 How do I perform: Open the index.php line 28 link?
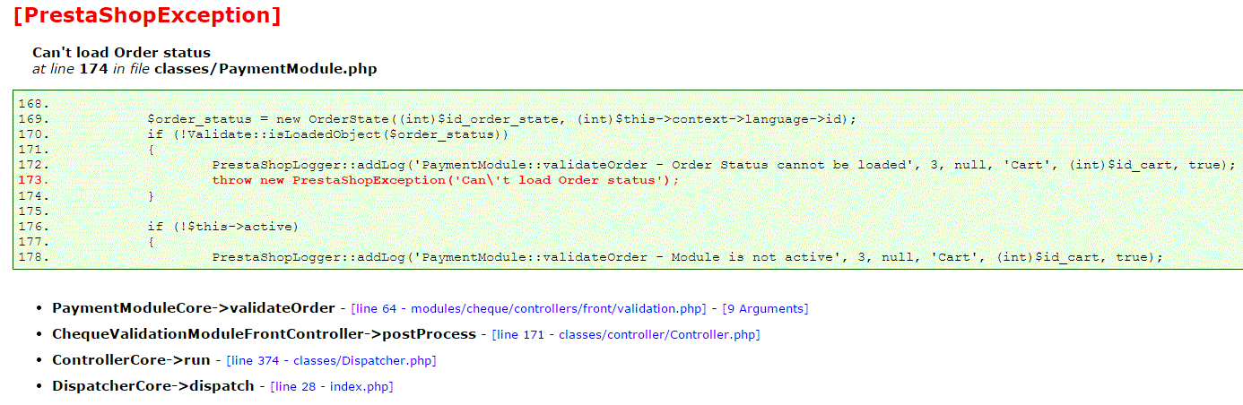tap(332, 386)
